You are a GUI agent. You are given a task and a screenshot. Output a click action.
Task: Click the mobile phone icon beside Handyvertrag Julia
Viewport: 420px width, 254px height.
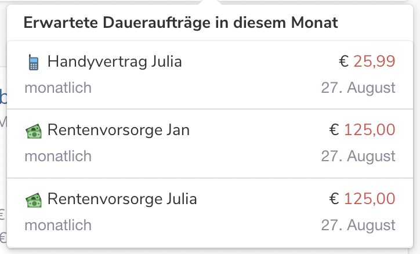click(x=34, y=63)
